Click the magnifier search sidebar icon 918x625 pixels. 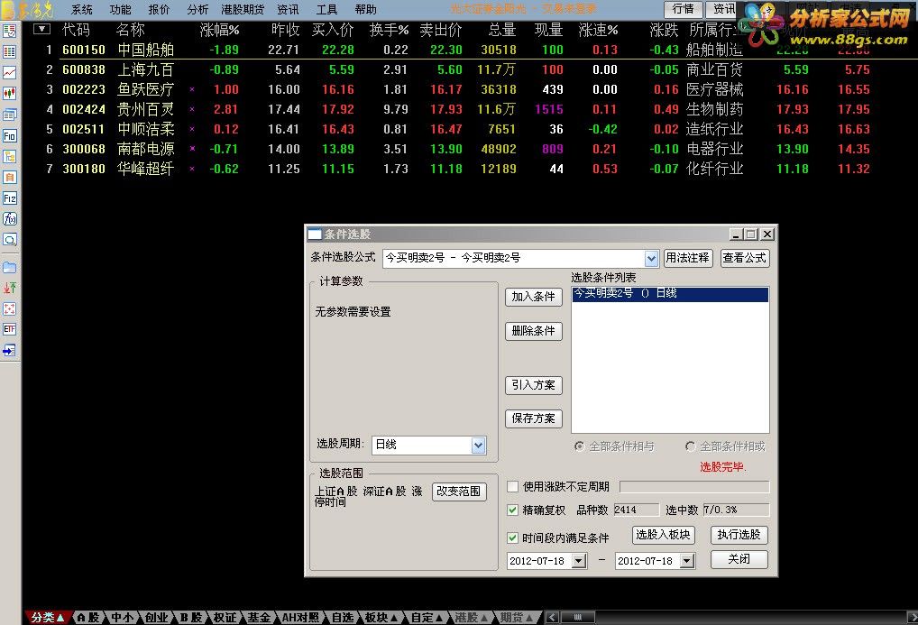pos(9,240)
